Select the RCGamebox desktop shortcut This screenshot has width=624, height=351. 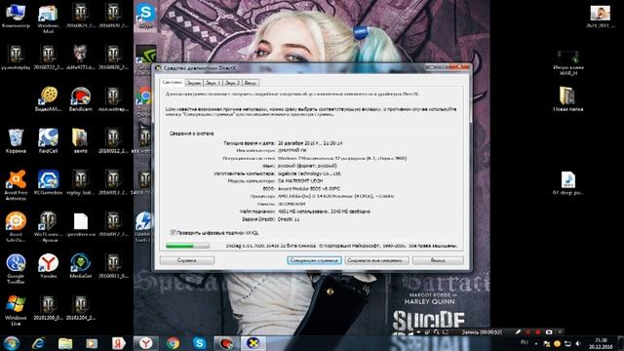point(48,182)
